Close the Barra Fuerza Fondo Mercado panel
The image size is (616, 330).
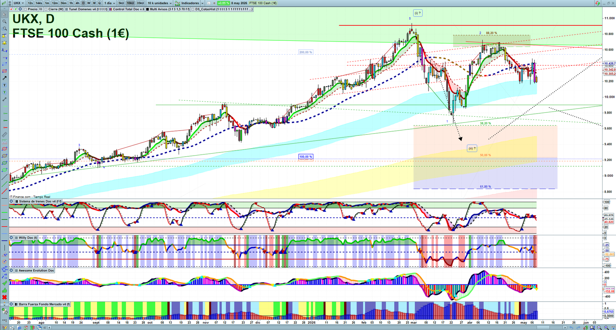[x=11, y=304]
